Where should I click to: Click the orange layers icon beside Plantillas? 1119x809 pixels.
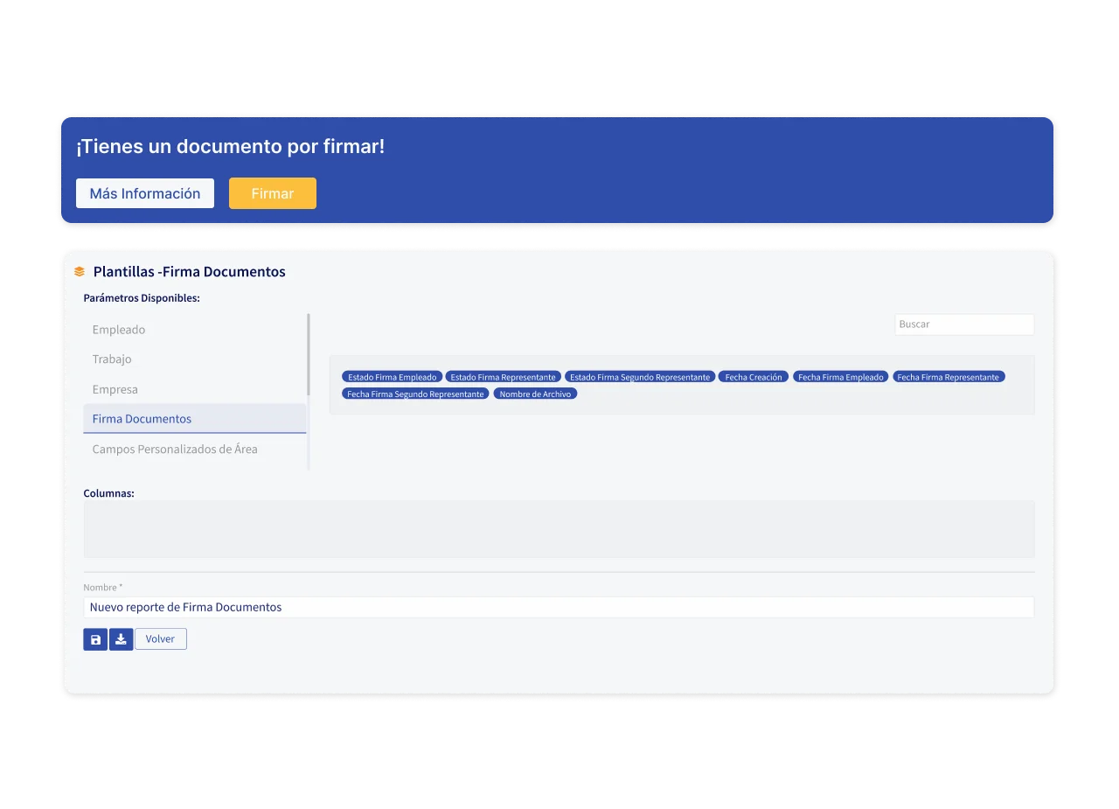[80, 272]
